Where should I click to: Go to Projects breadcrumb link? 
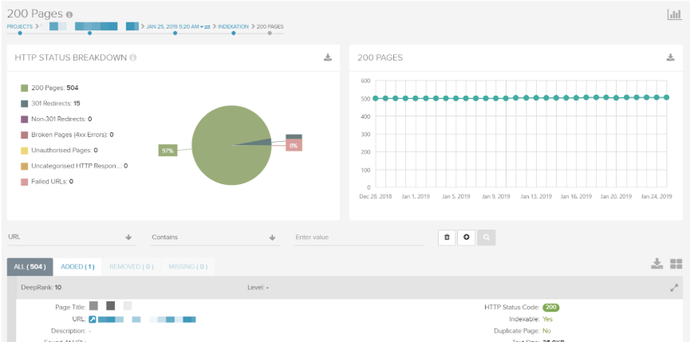(20, 26)
